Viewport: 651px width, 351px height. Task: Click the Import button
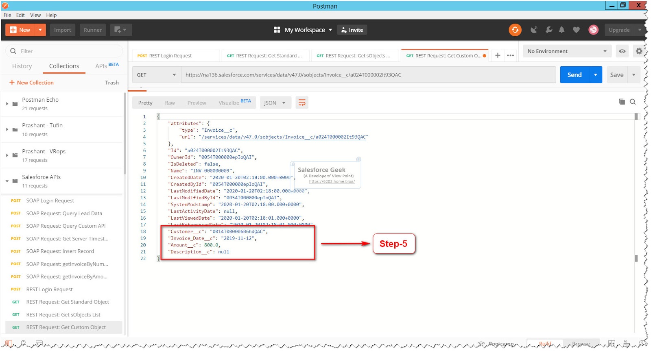62,30
